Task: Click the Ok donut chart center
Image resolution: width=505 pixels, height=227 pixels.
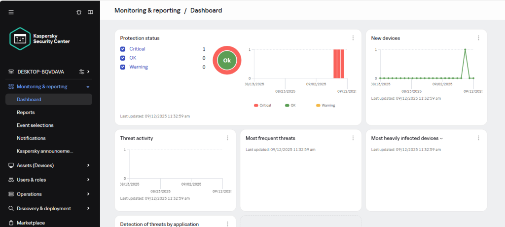Action: (x=227, y=60)
